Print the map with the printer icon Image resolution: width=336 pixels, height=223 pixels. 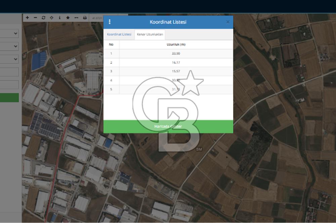pos(85,17)
